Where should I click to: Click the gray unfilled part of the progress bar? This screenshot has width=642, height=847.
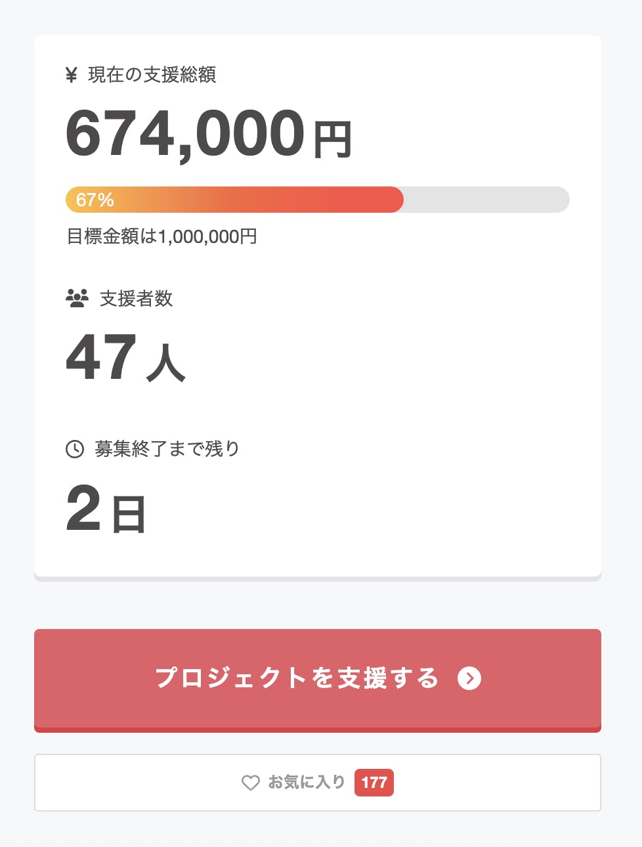pyautogui.click(x=486, y=200)
